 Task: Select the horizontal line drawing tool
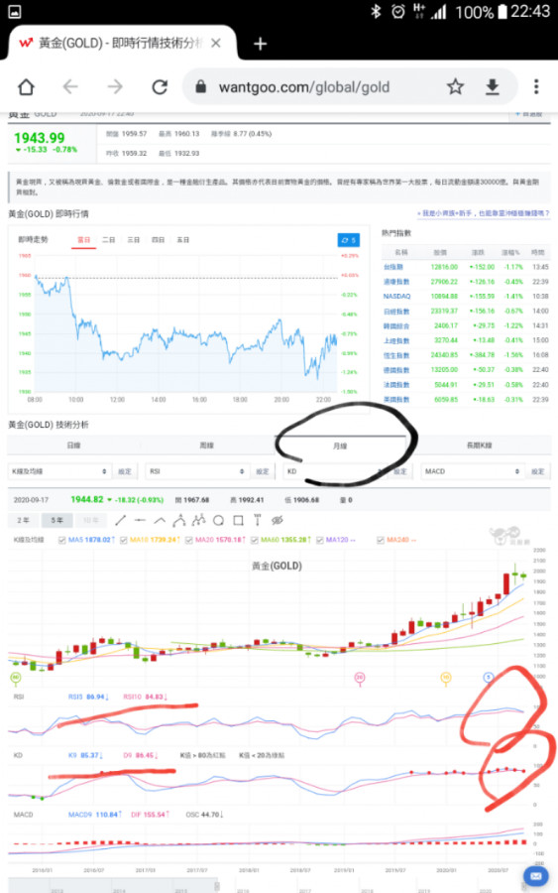(x=140, y=520)
